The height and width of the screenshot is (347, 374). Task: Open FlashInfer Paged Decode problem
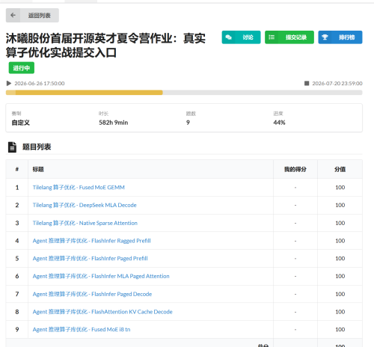coord(92,294)
